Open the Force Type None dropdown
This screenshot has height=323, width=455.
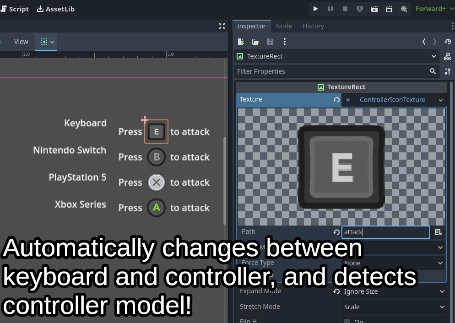point(393,263)
